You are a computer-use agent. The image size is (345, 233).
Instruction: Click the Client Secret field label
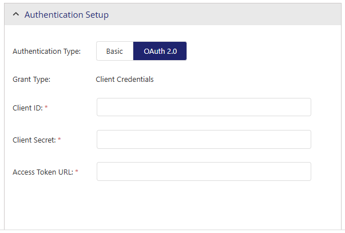pyautogui.click(x=34, y=140)
